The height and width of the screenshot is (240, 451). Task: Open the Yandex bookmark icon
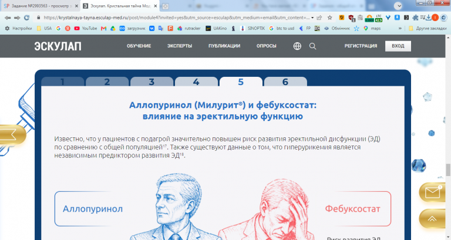coord(68,28)
